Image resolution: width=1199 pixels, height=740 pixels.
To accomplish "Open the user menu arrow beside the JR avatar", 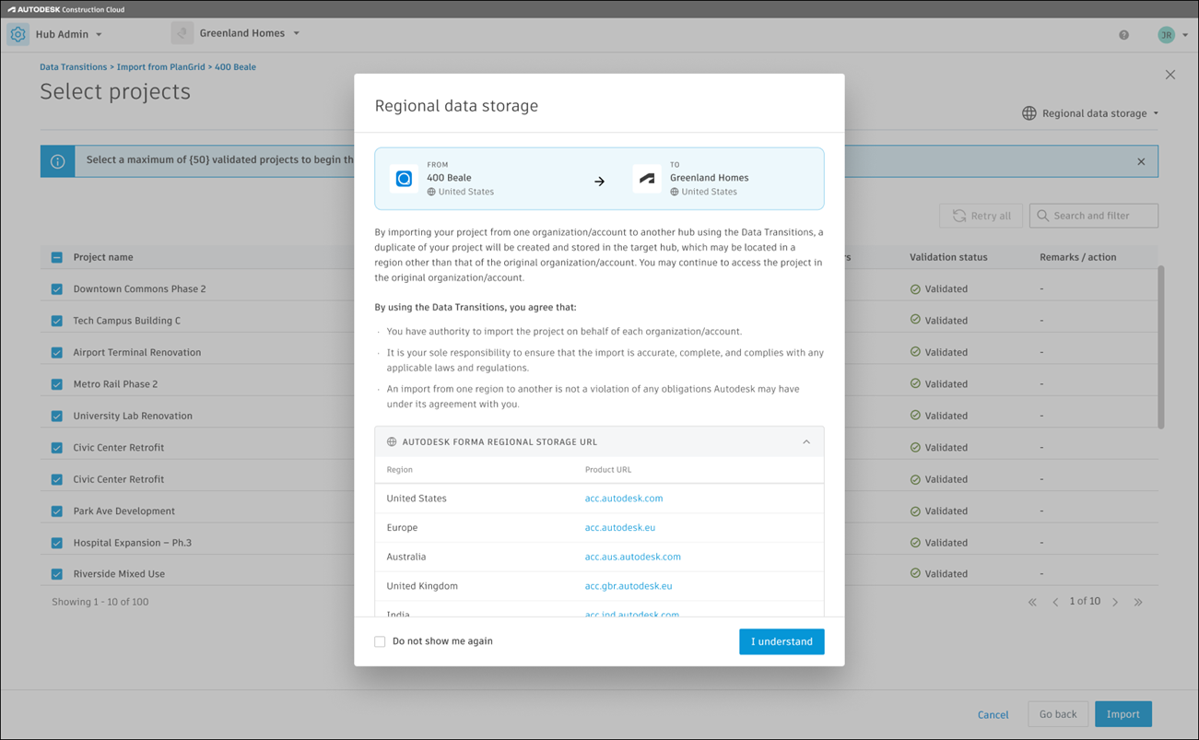I will (1185, 35).
